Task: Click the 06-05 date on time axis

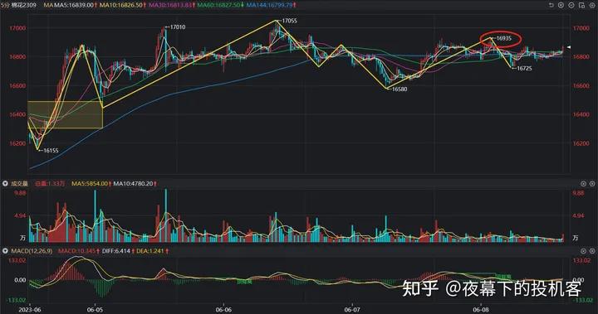Action: pos(95,310)
